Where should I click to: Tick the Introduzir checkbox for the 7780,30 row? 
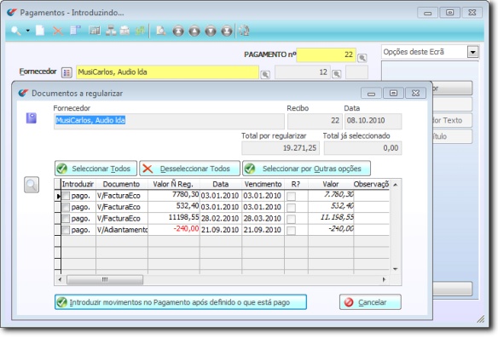point(66,196)
